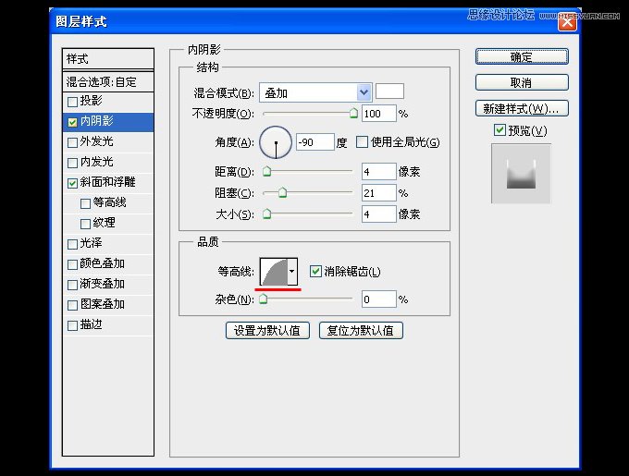Enable the 描边 checkbox

72,325
